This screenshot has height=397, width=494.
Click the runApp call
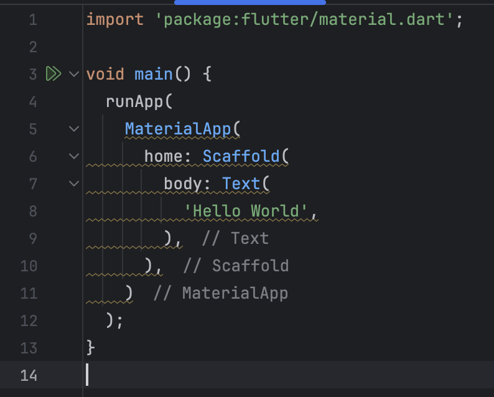point(134,102)
